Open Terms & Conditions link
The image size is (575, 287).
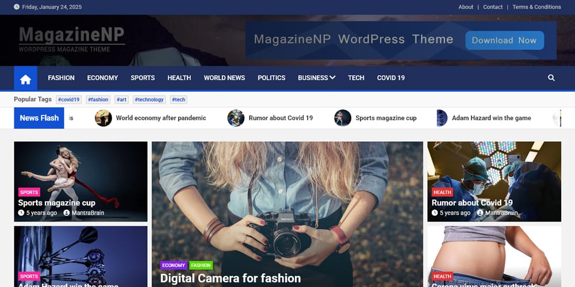point(536,7)
